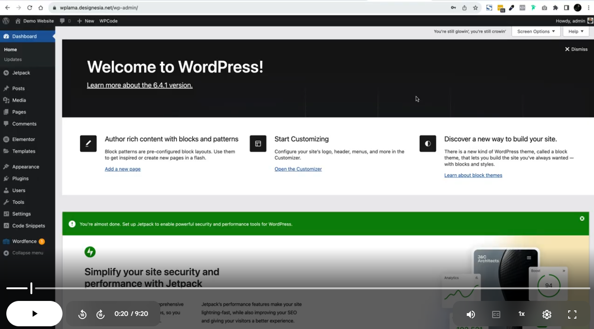This screenshot has height=329, width=594.
Task: Expand the Screen Options dropdown
Action: (536, 31)
